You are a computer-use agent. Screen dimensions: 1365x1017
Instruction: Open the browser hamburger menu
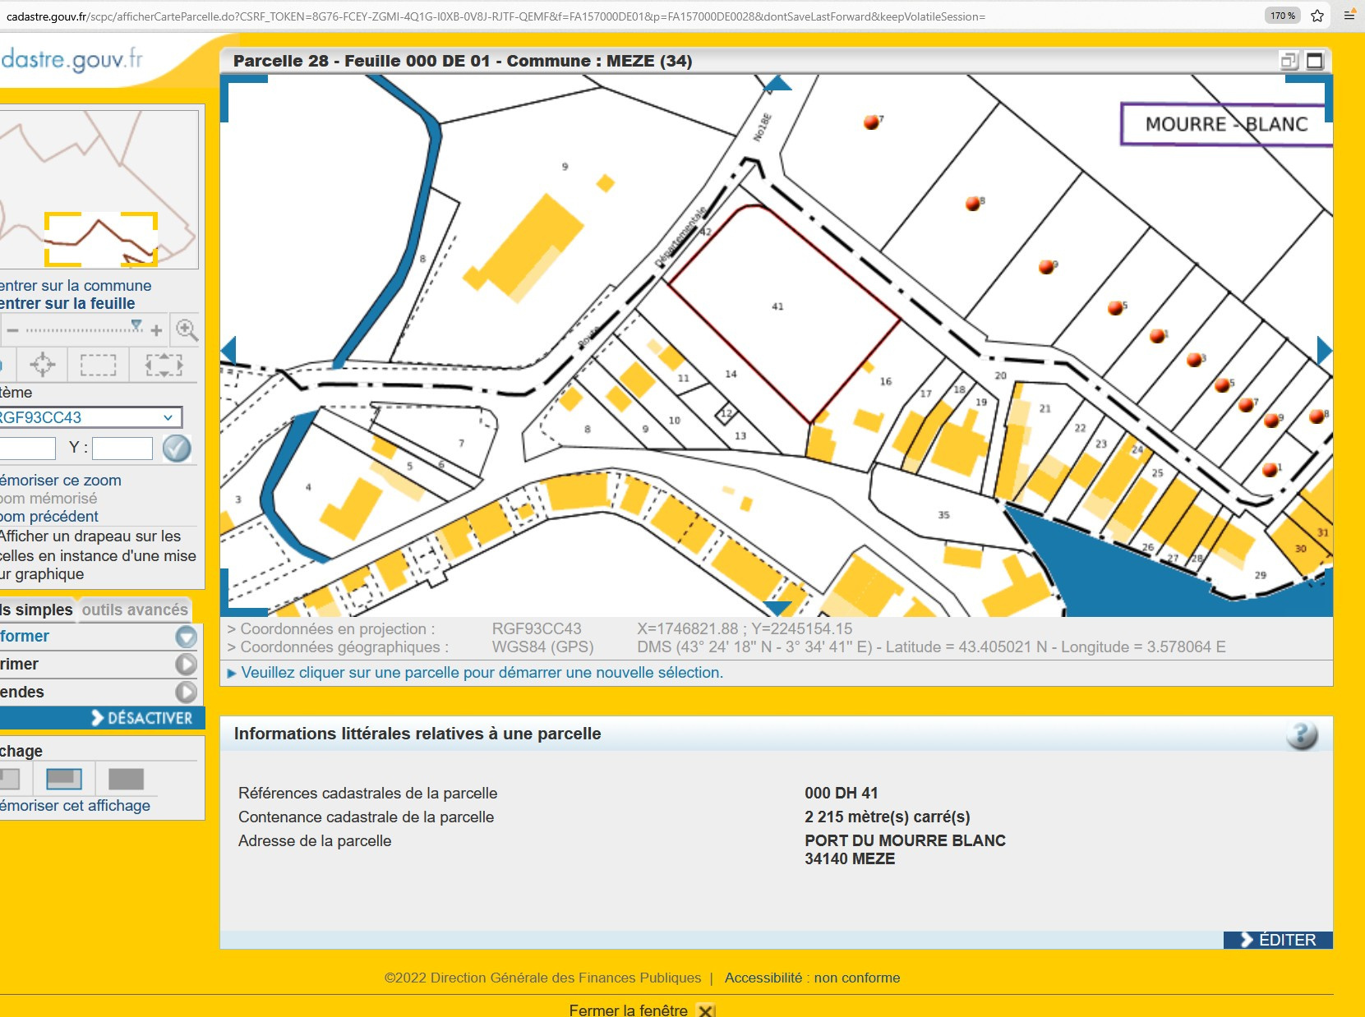pyautogui.click(x=1349, y=16)
